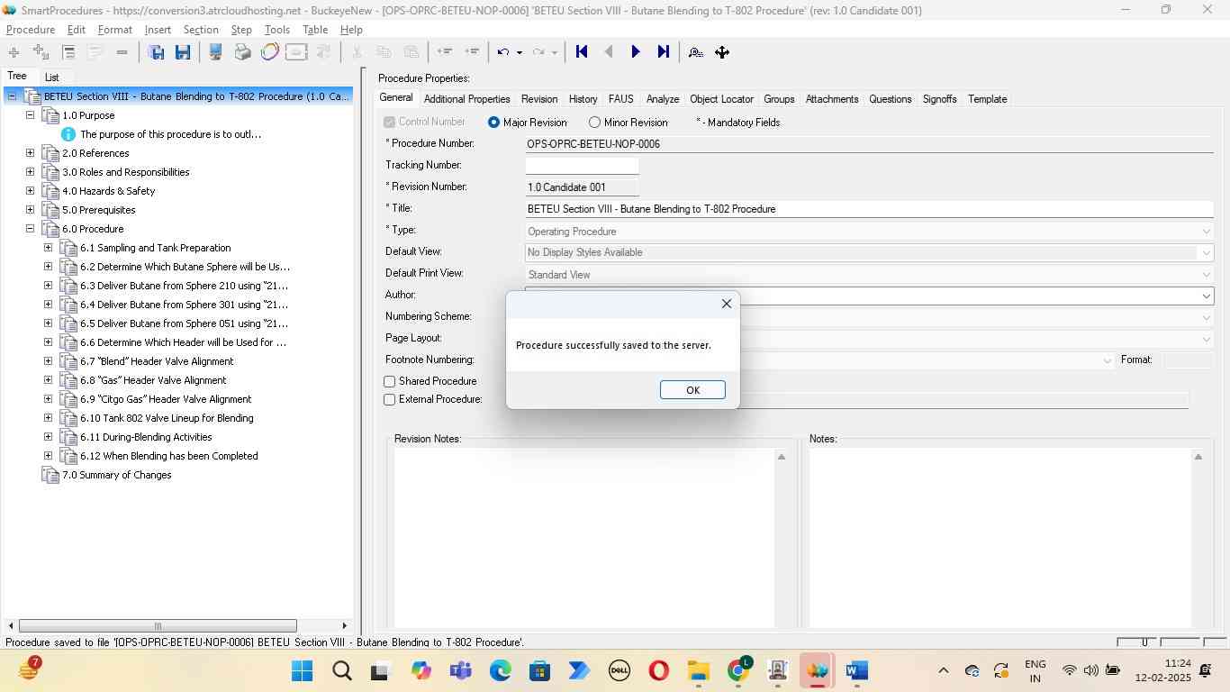Viewport: 1230px width, 692px height.
Task: Click the scissors cut icon
Action: point(357,52)
